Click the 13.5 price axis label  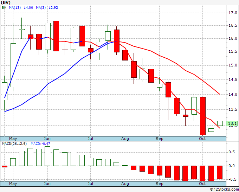click(x=233, y=109)
